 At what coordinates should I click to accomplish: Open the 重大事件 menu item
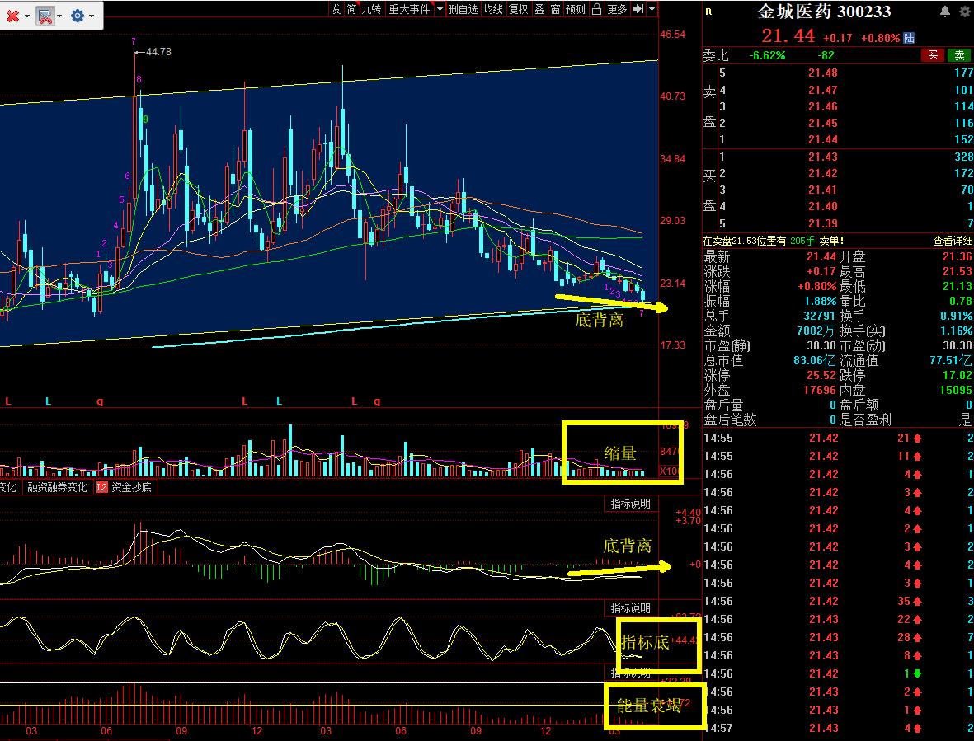click(409, 9)
